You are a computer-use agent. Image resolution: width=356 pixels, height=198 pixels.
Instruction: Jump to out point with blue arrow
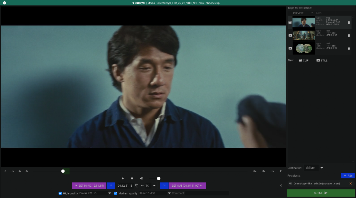164,186
